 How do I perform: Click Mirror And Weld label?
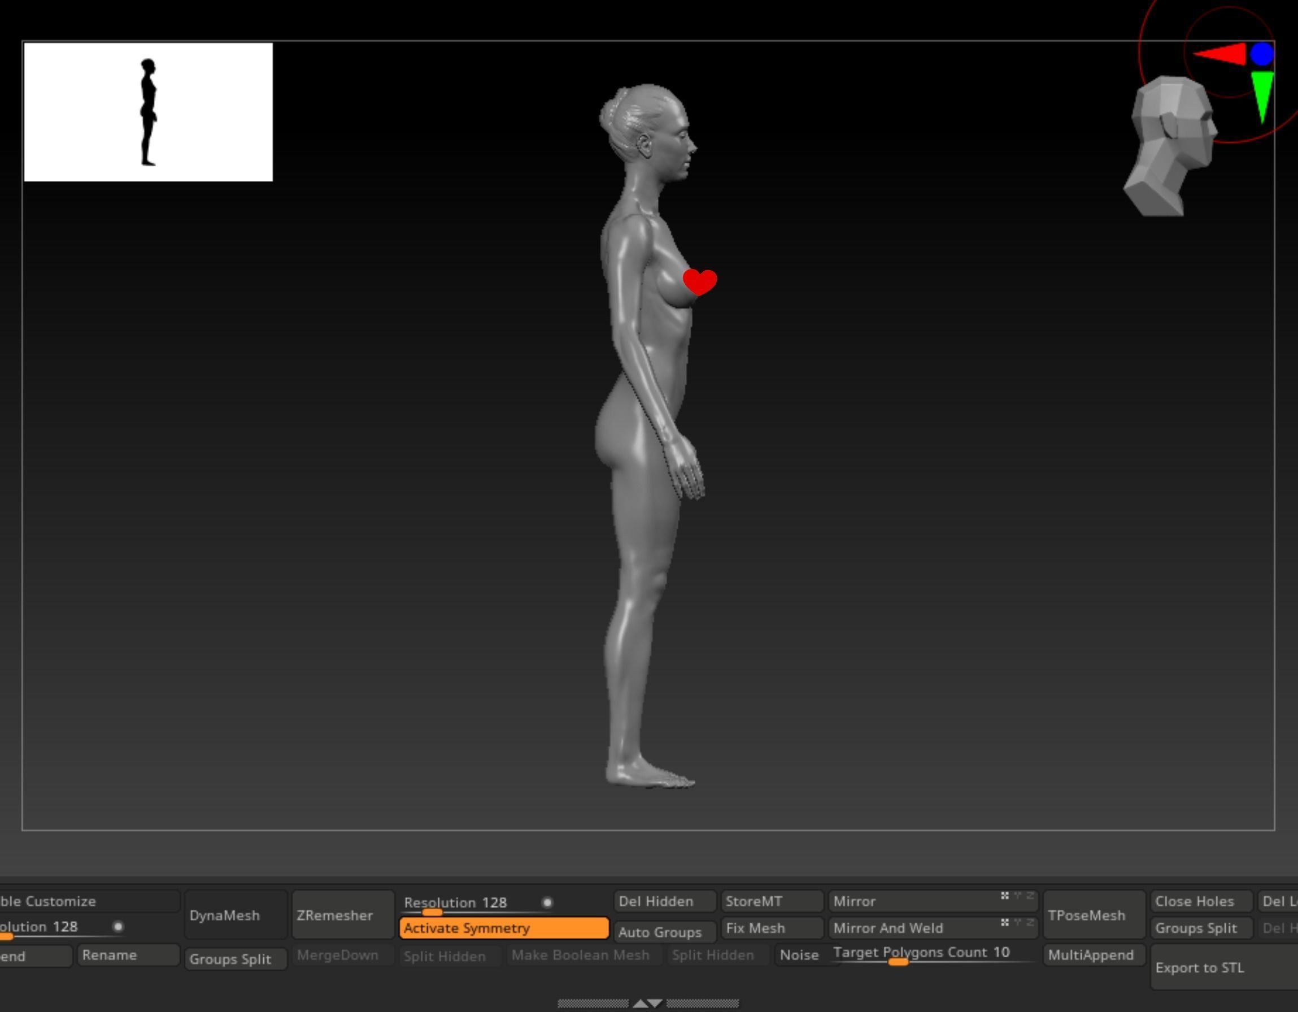[x=888, y=928]
